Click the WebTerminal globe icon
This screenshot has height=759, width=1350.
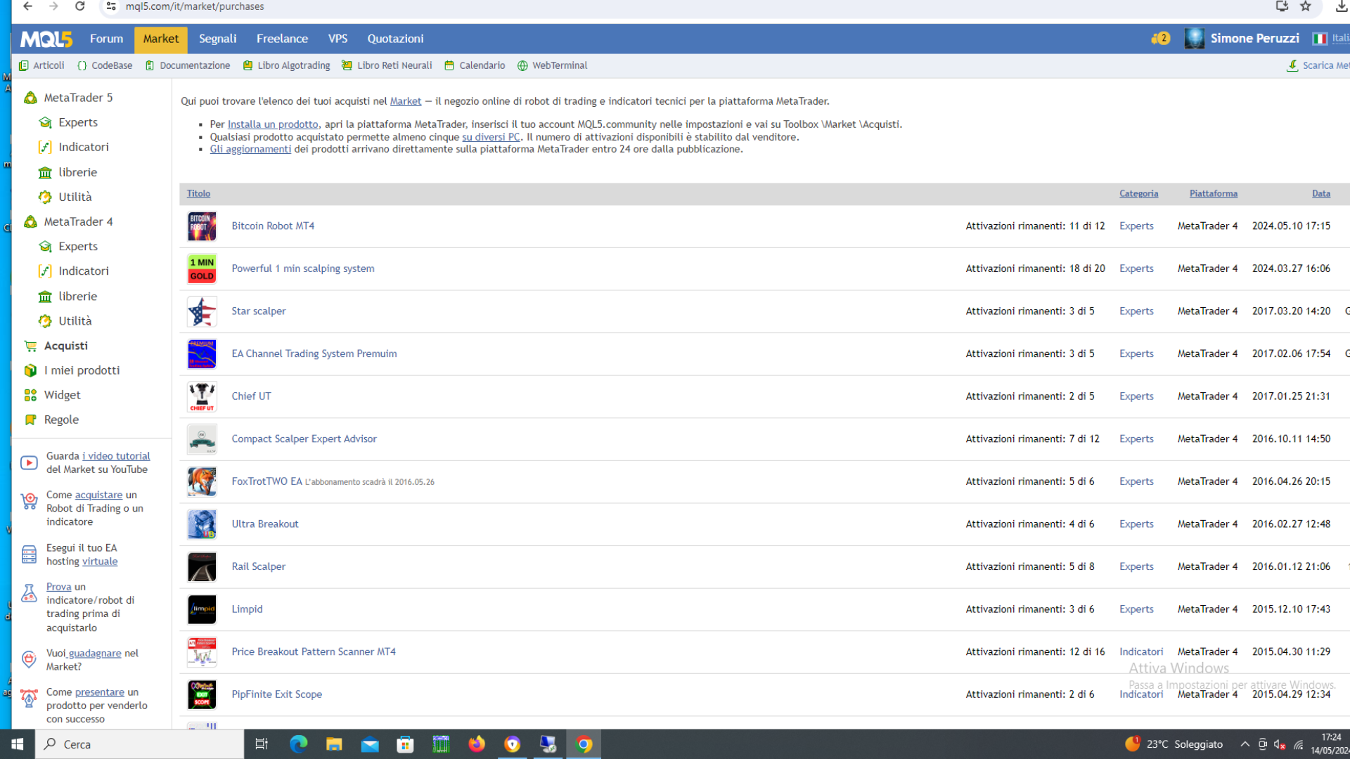(522, 65)
